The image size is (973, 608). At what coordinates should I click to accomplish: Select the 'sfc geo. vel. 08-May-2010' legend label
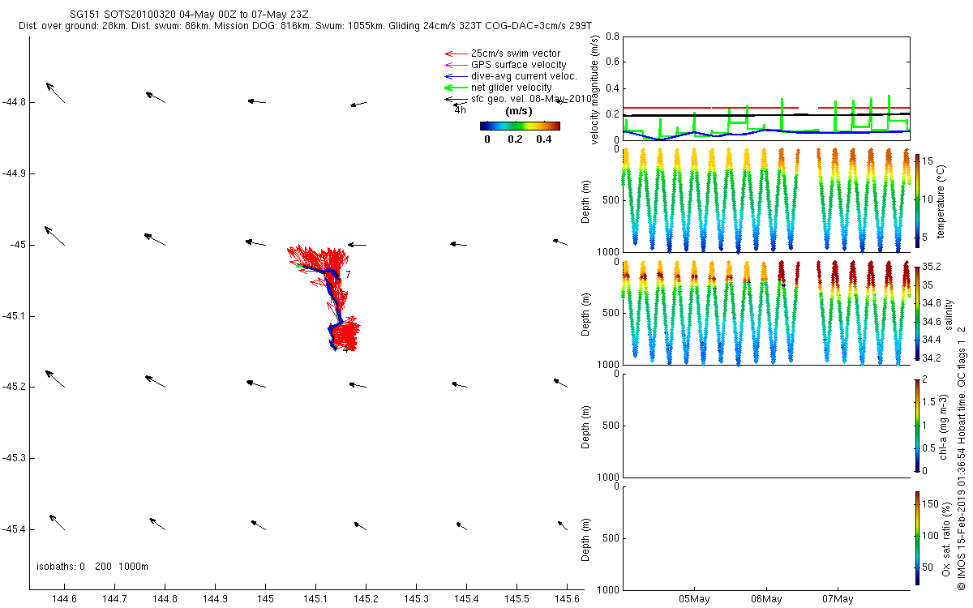click(x=531, y=99)
